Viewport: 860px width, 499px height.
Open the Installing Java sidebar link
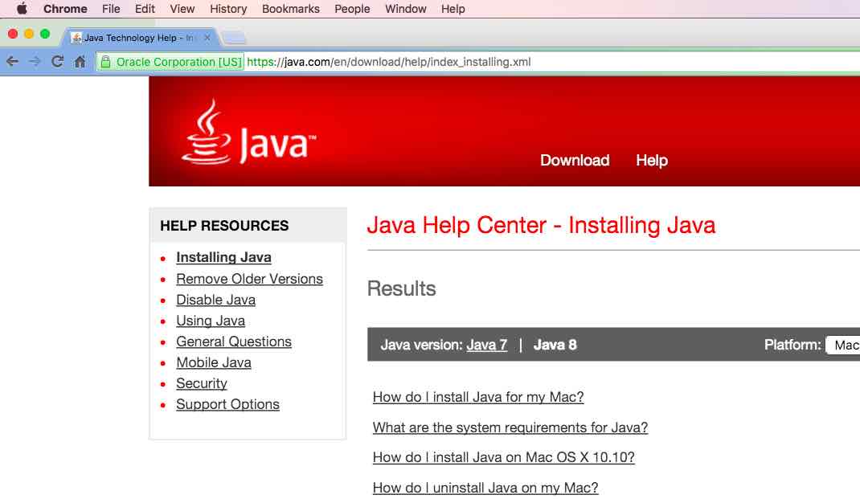coord(223,257)
